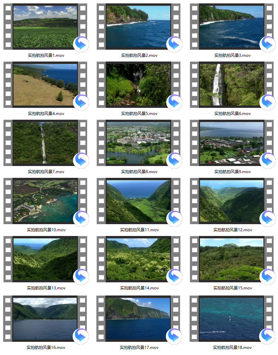Image resolution: width=278 pixels, height=355 pixels.
Task: Click the filename 实拍航拍风景2.mov
Action: 140,55
